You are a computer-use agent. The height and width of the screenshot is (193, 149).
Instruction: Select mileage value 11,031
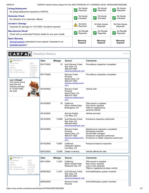[x=59, y=161]
